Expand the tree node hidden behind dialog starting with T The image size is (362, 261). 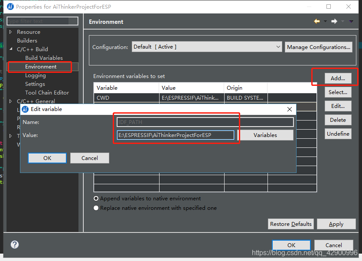point(10,136)
